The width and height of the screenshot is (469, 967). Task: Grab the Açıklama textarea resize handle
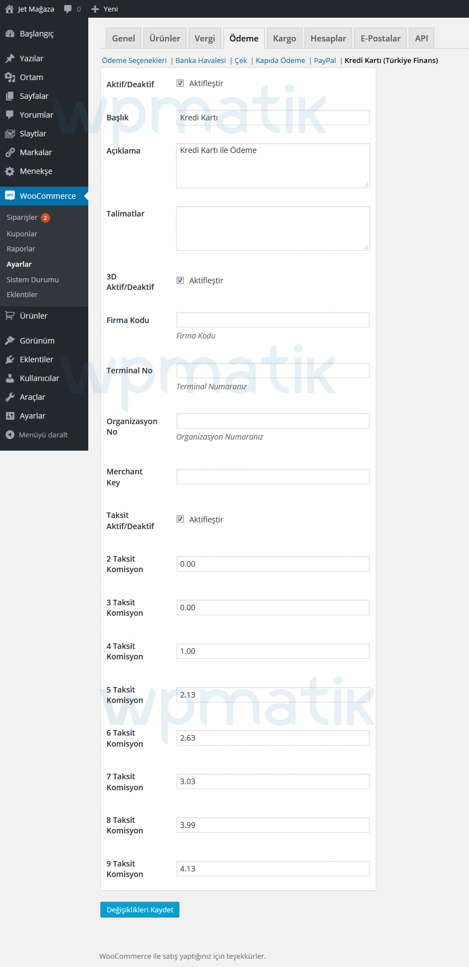pos(366,184)
